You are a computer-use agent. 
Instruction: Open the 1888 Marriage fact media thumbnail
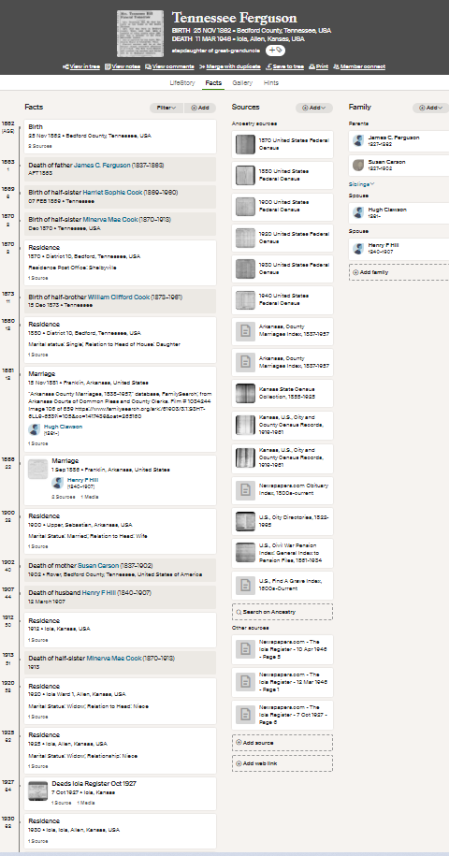coord(38,470)
